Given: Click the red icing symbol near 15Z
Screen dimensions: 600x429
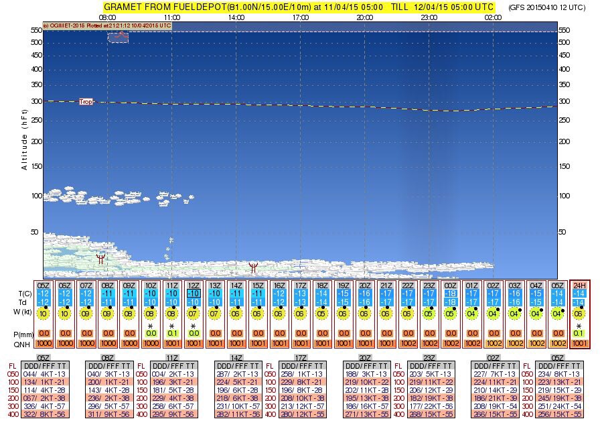Looking at the screenshot, I should click(x=254, y=267).
